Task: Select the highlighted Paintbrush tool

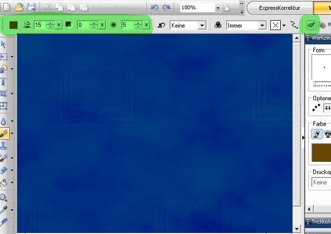Action: [4, 133]
